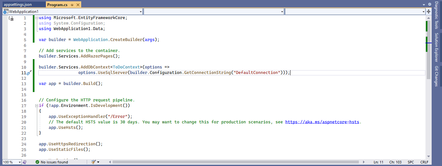Click the CRLF line ending indicator

(x=424, y=162)
